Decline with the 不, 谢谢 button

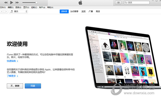[x=15, y=86]
